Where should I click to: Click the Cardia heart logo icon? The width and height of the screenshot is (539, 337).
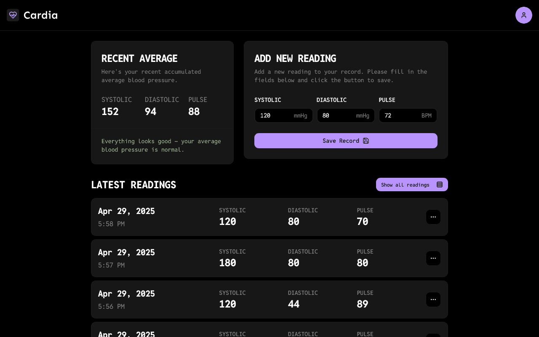coord(13,15)
